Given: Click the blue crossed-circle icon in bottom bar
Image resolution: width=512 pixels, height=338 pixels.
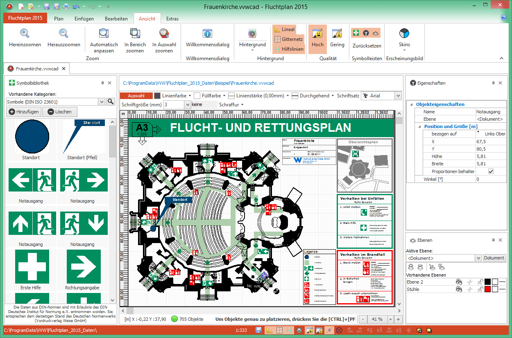Looking at the screenshot, I should pos(339,330).
